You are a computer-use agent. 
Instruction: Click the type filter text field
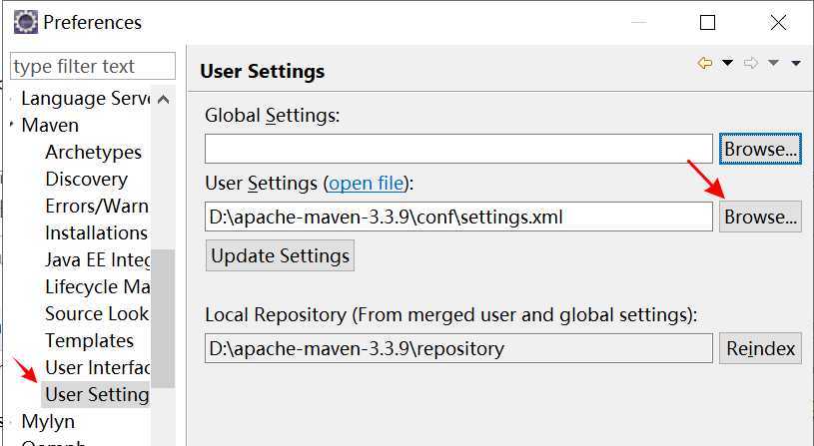click(x=92, y=67)
